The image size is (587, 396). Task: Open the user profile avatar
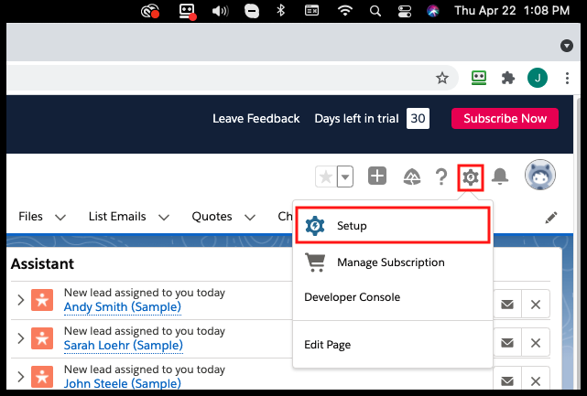pyautogui.click(x=540, y=177)
